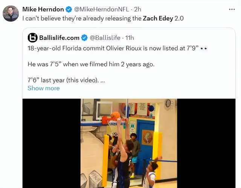Click the Ballislife.com verified checkmark badge
The height and width of the screenshot is (188, 241).
coord(84,38)
